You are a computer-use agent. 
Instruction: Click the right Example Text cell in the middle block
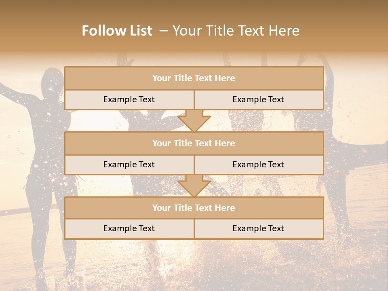click(258, 164)
